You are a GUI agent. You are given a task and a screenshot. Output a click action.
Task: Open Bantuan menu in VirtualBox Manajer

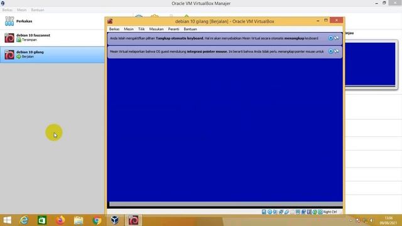point(38,10)
